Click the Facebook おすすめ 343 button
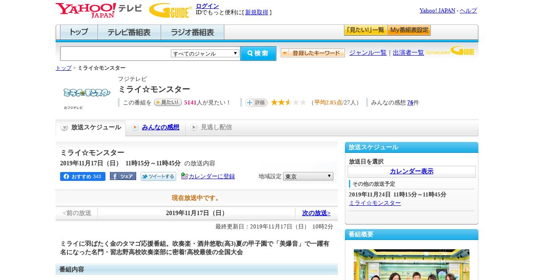 click(83, 176)
